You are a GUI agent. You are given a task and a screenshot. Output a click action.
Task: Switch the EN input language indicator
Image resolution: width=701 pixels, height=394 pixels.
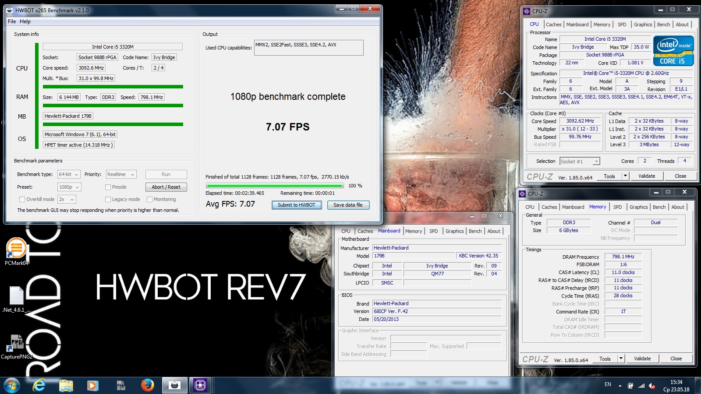click(608, 384)
